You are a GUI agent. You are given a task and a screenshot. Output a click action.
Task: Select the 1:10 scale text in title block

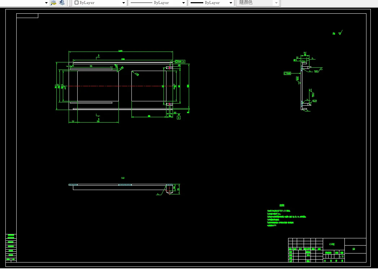pyautogui.click(x=342, y=257)
